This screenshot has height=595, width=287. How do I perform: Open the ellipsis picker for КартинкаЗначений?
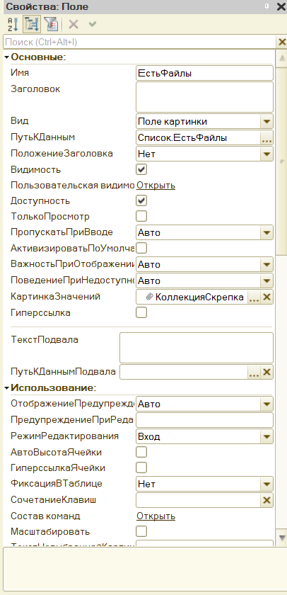coord(254,297)
